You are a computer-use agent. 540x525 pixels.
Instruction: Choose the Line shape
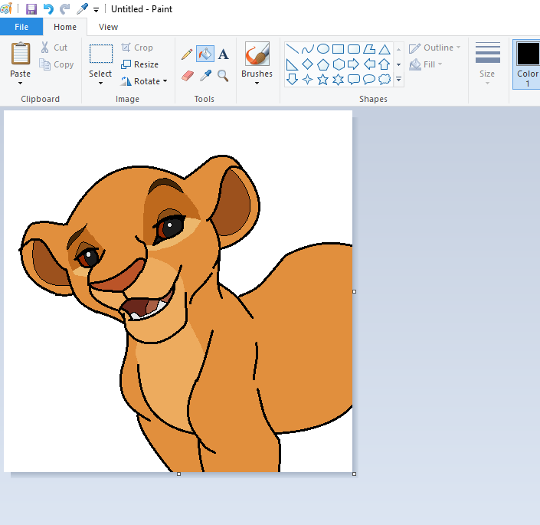pyautogui.click(x=292, y=49)
